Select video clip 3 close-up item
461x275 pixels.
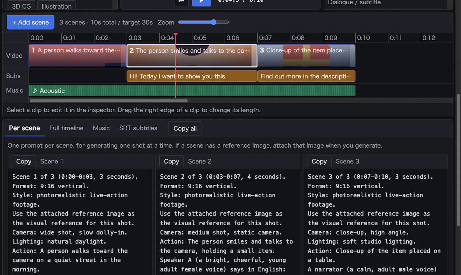(x=306, y=56)
